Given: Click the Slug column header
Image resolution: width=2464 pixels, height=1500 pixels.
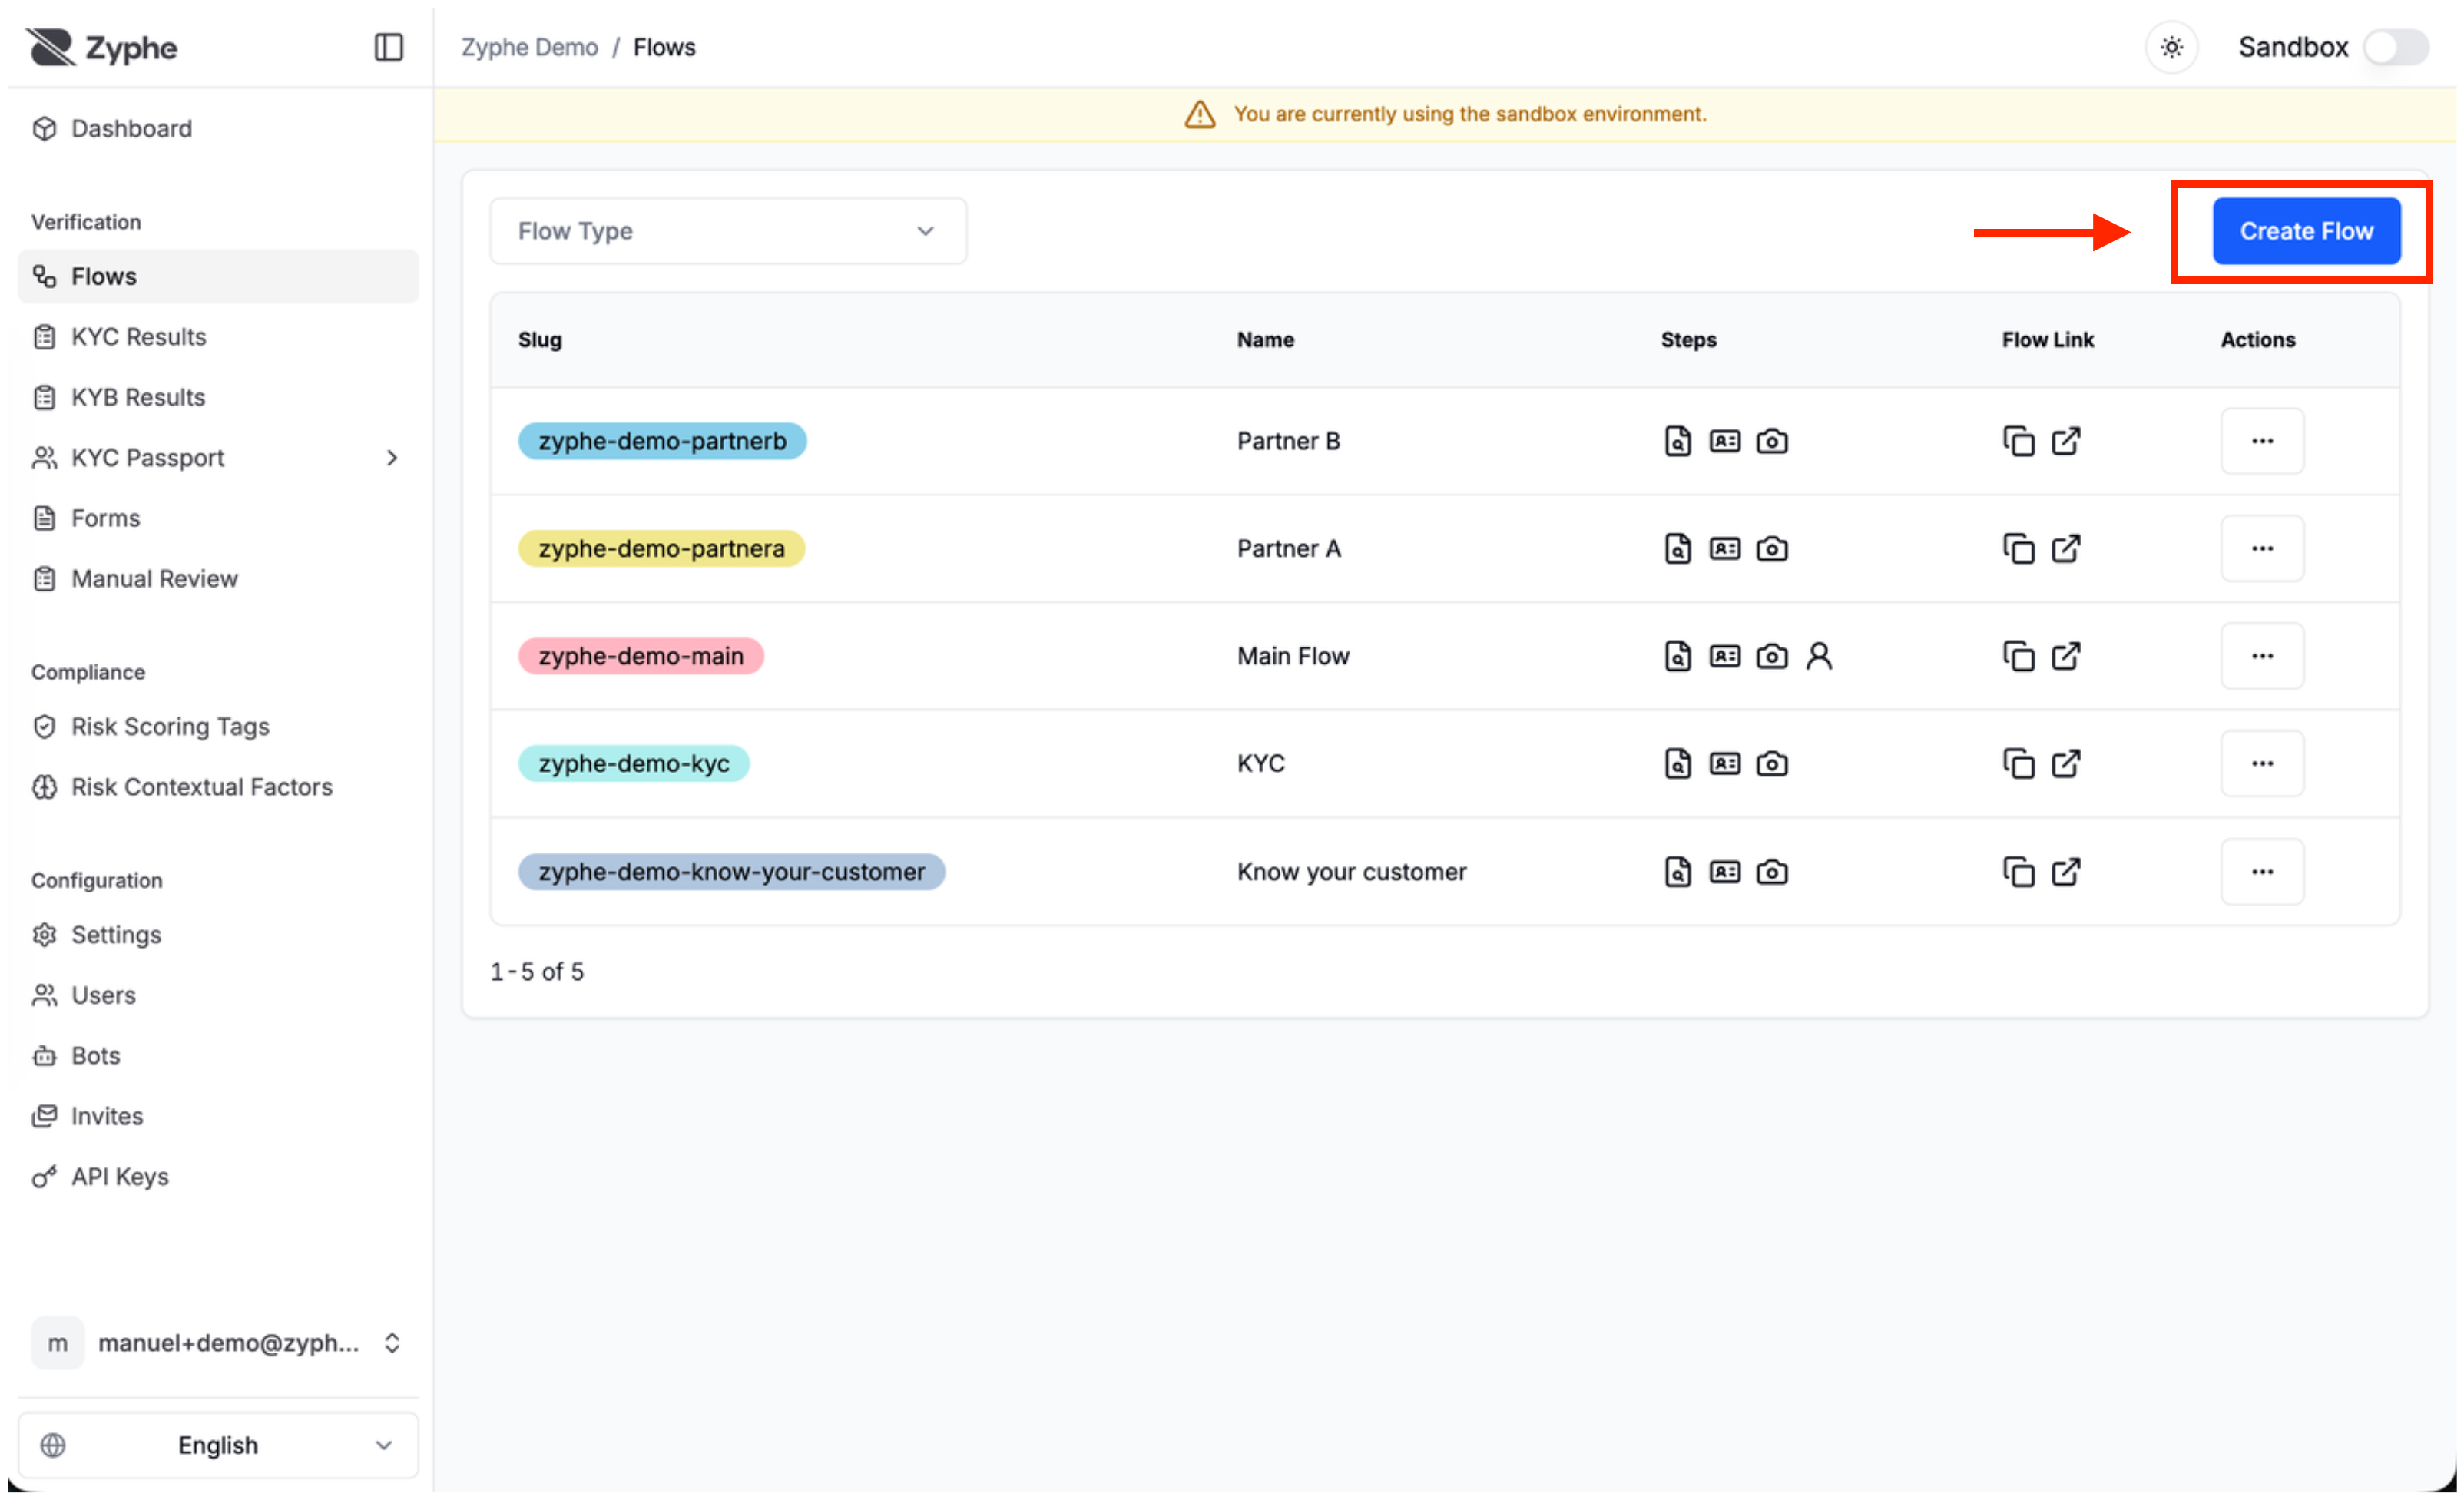Looking at the screenshot, I should coord(540,340).
